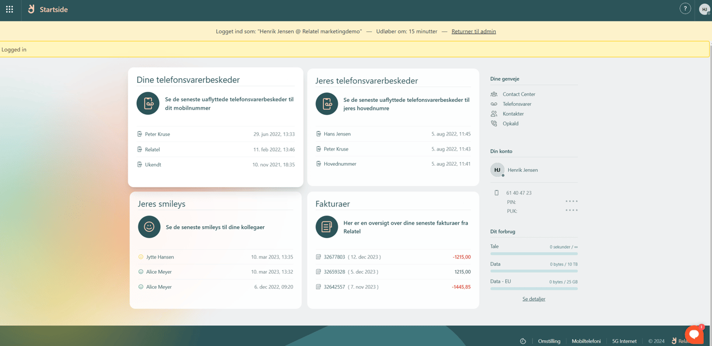This screenshot has height=346, width=712.
Task: Open the chat bubble with notification badge
Action: point(694,334)
